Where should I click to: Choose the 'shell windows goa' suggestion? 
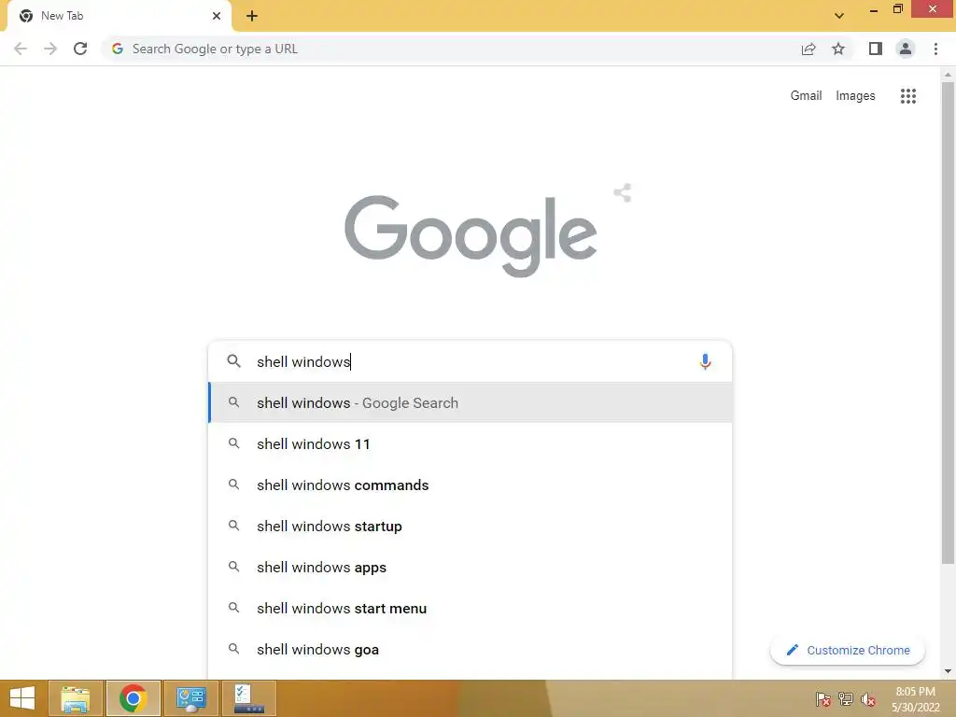click(470, 650)
